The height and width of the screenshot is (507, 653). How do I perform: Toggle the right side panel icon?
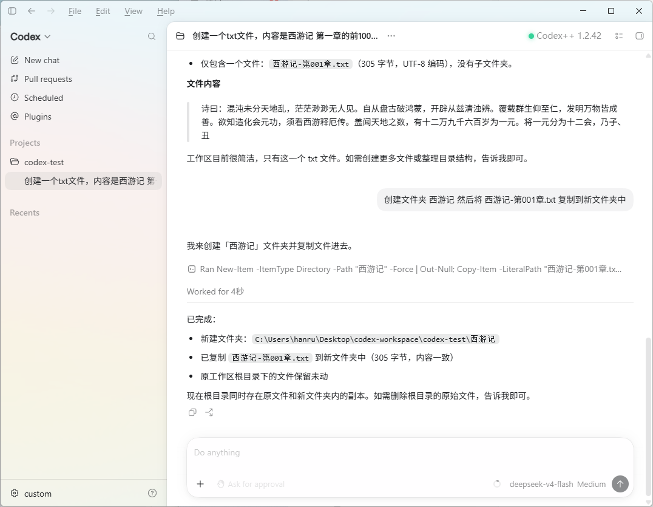[640, 36]
